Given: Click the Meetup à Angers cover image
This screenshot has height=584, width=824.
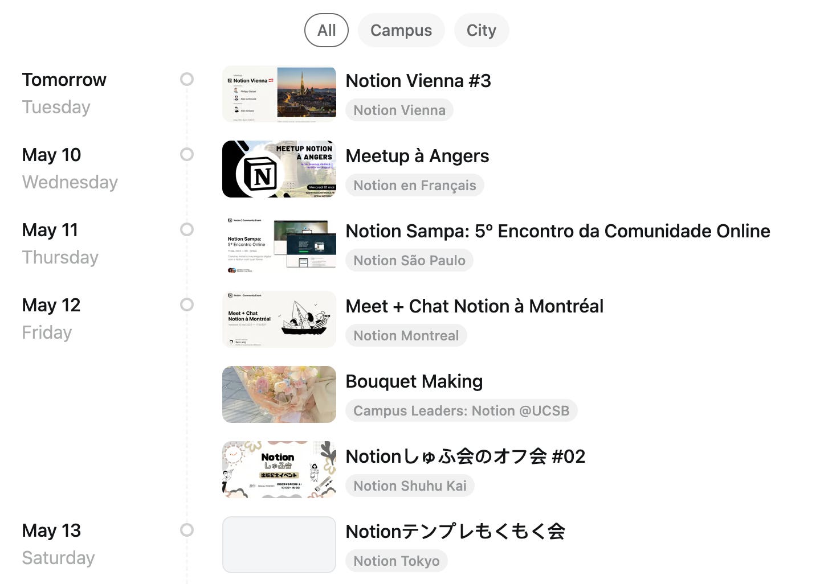Looking at the screenshot, I should click(279, 169).
